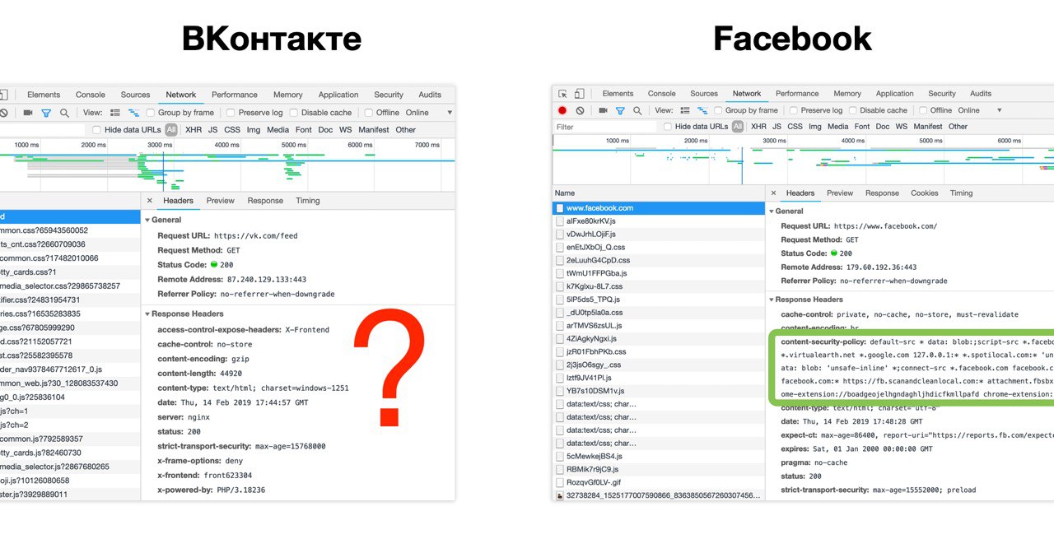Click the record button in Facebook DevTools
1054x539 pixels.
(x=562, y=110)
